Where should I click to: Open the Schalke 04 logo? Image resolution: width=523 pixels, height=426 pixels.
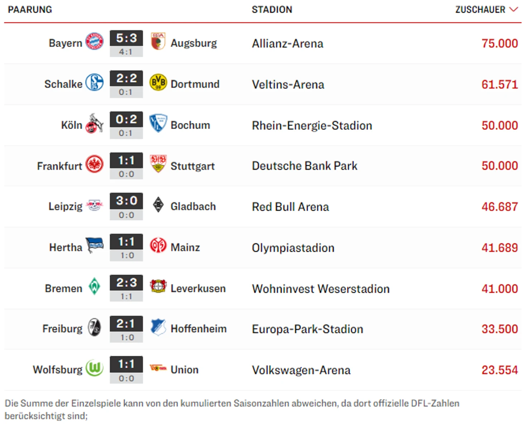point(95,82)
